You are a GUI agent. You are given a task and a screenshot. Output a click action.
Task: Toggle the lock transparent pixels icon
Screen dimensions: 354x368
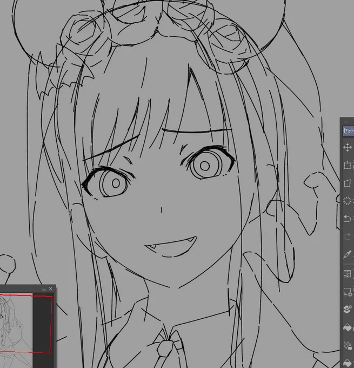(348, 345)
